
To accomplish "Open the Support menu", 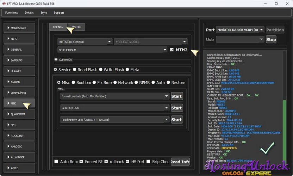I will (x=59, y=13).
